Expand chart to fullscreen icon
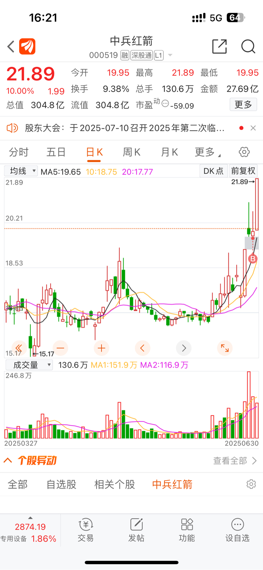 point(225,348)
